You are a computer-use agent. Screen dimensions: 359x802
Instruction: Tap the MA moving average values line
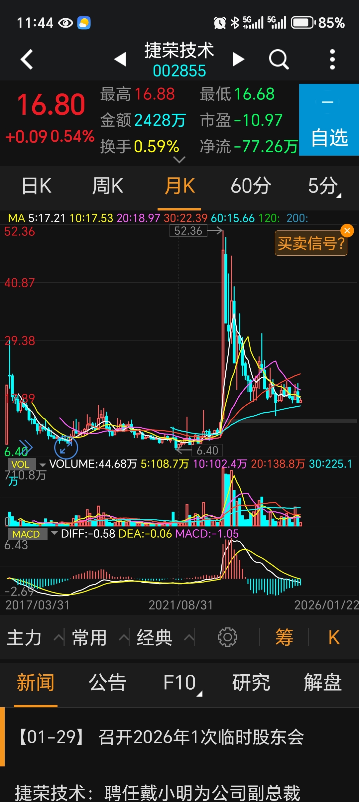pos(158,218)
